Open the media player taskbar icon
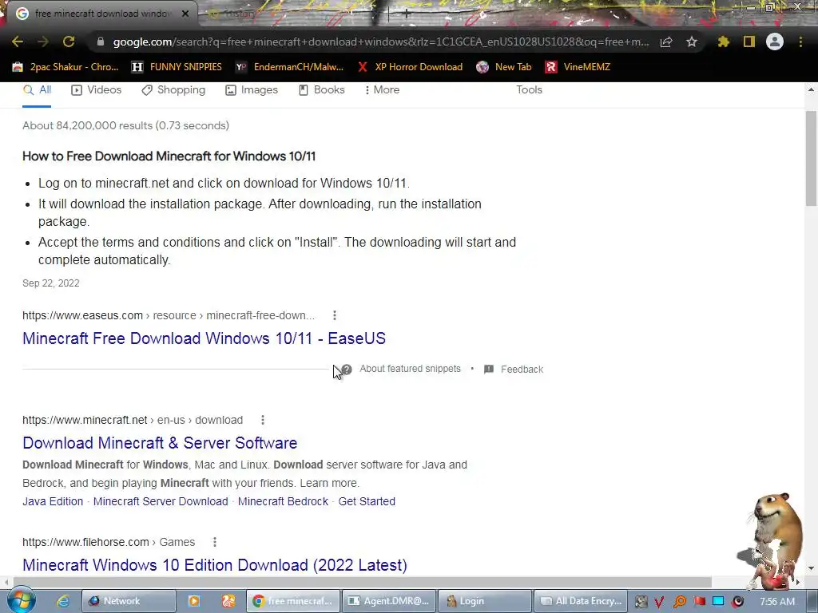 (x=194, y=601)
